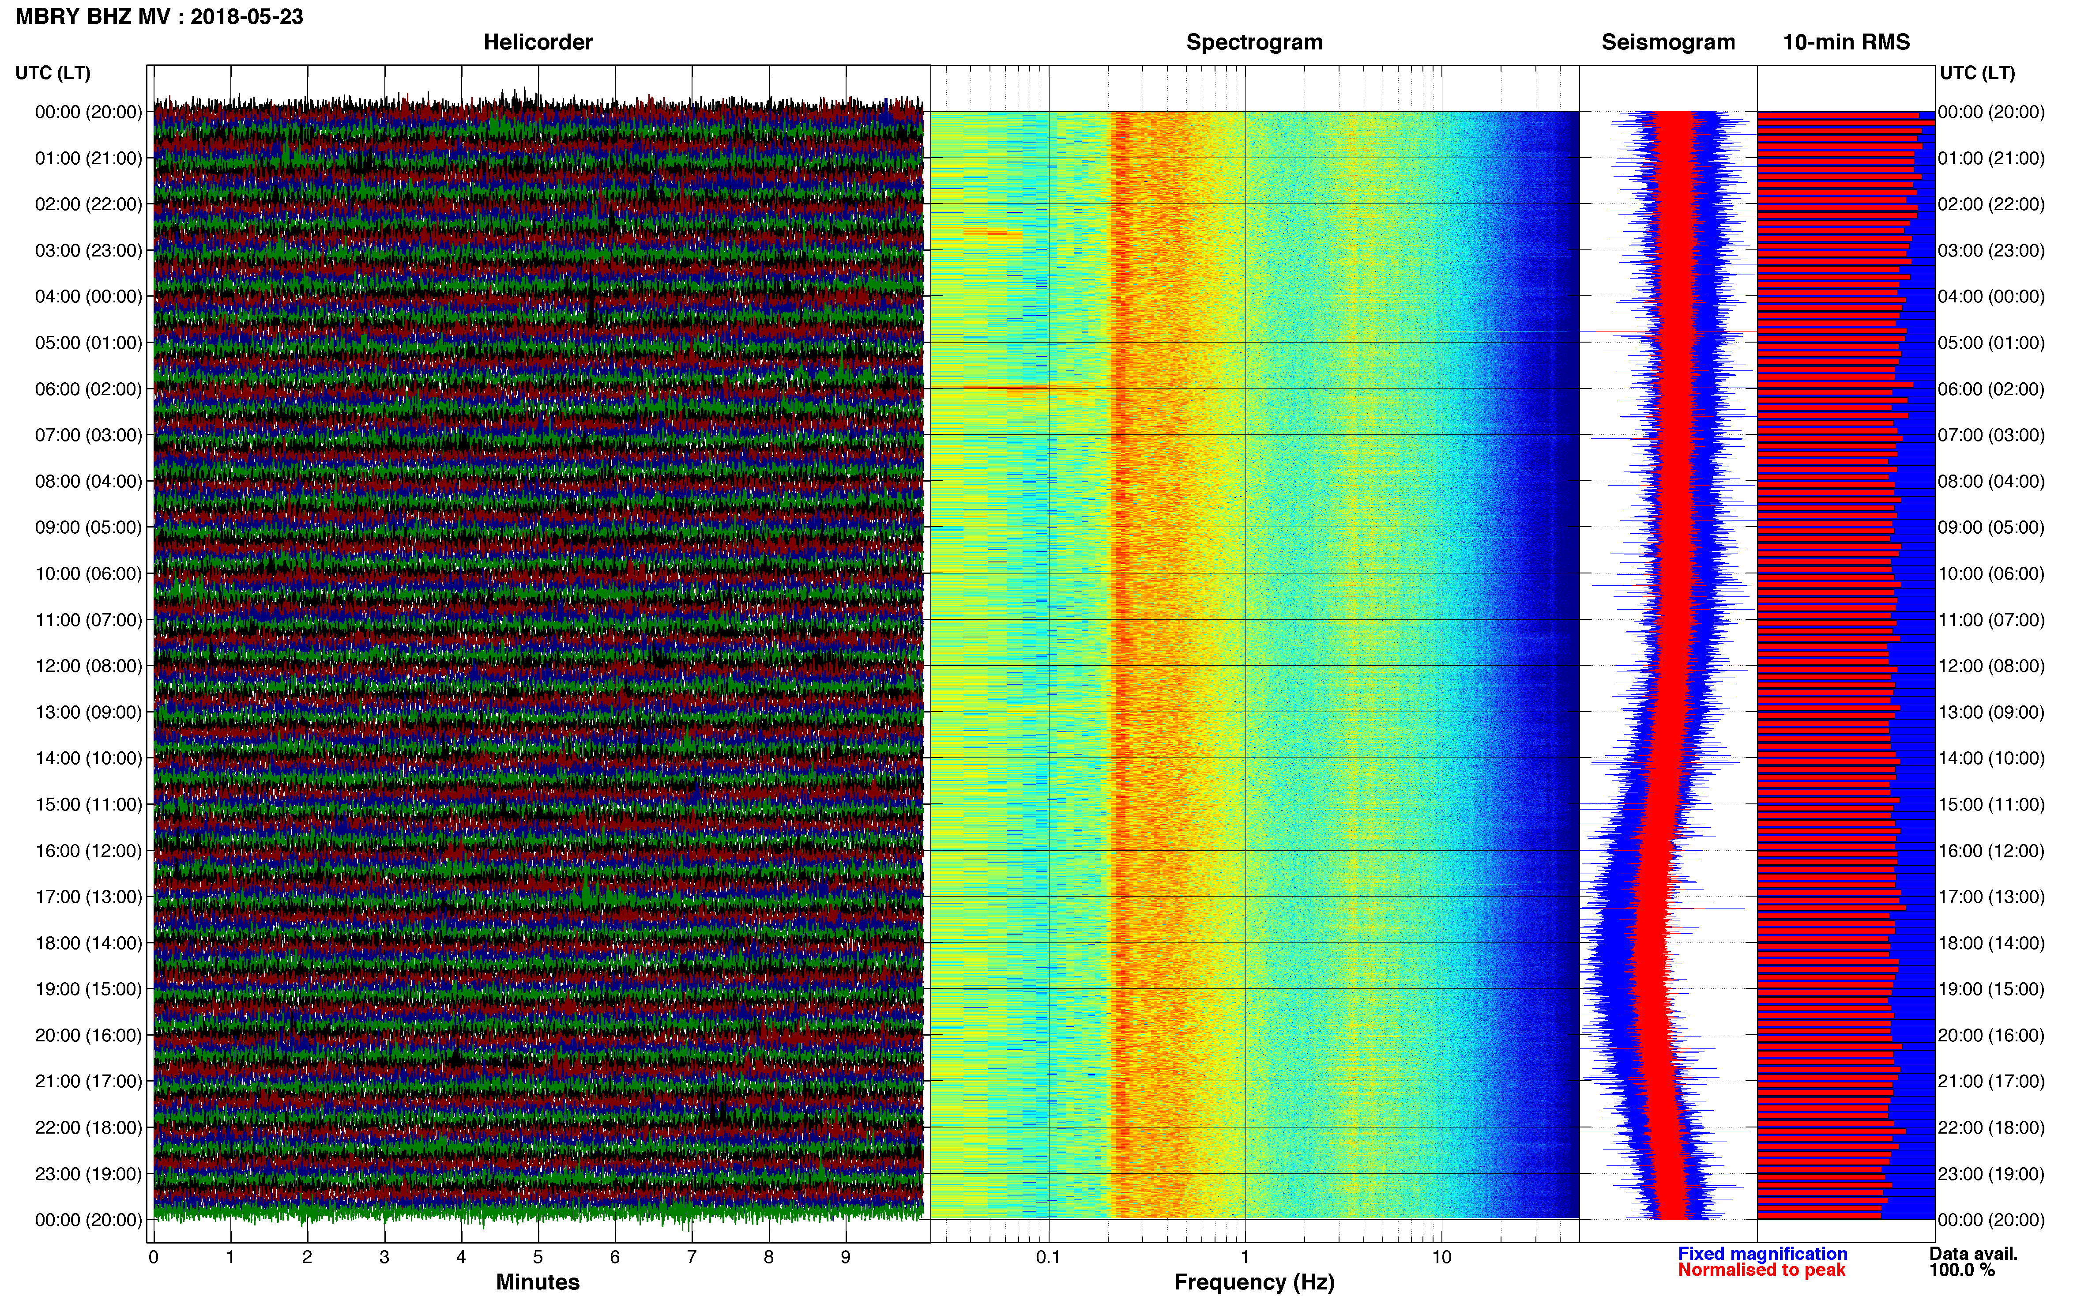Click left-axis time label '03:00 (23:00)'
Image resolution: width=2092 pixels, height=1308 pixels.
88,251
